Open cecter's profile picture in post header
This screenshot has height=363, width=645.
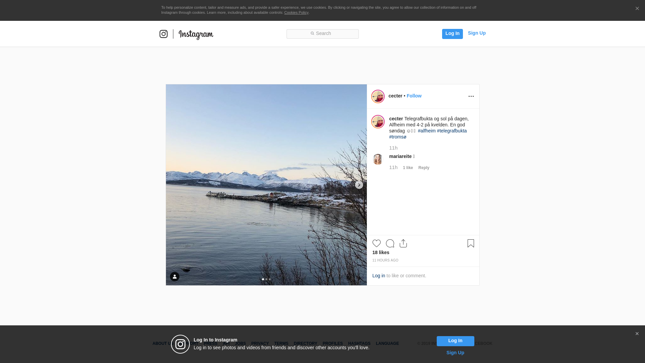(x=378, y=96)
